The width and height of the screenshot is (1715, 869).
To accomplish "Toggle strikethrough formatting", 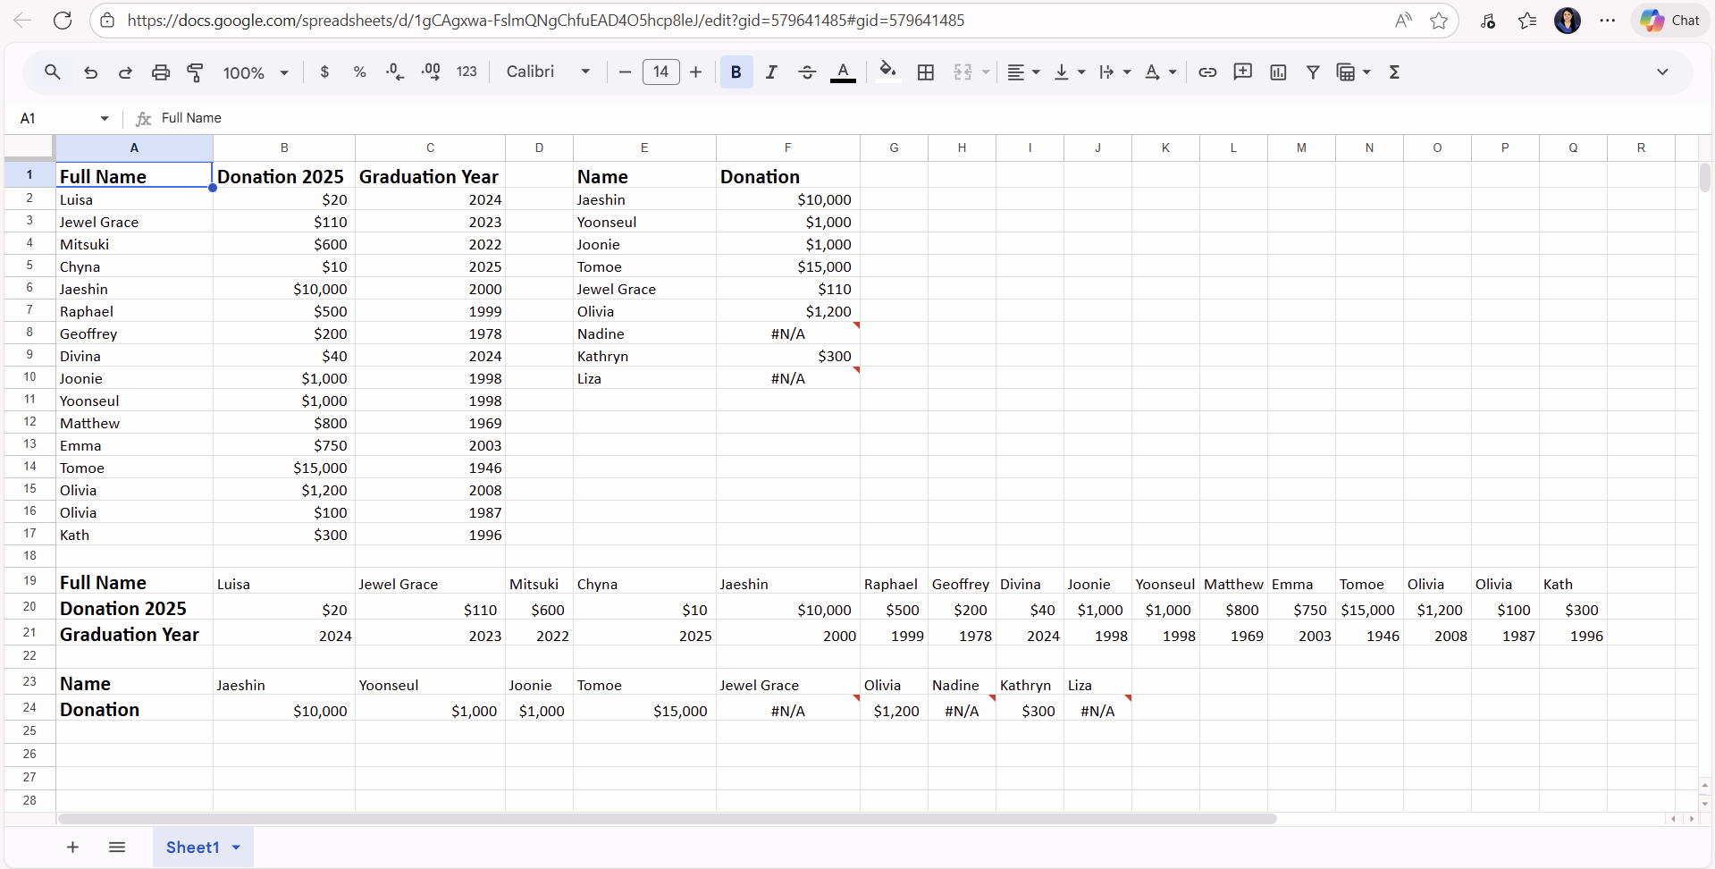I will tap(807, 72).
